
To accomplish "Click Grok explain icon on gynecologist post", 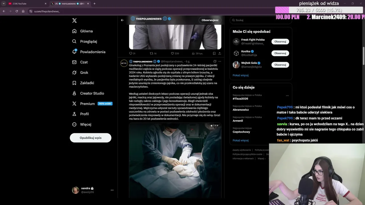I will click(x=215, y=61).
